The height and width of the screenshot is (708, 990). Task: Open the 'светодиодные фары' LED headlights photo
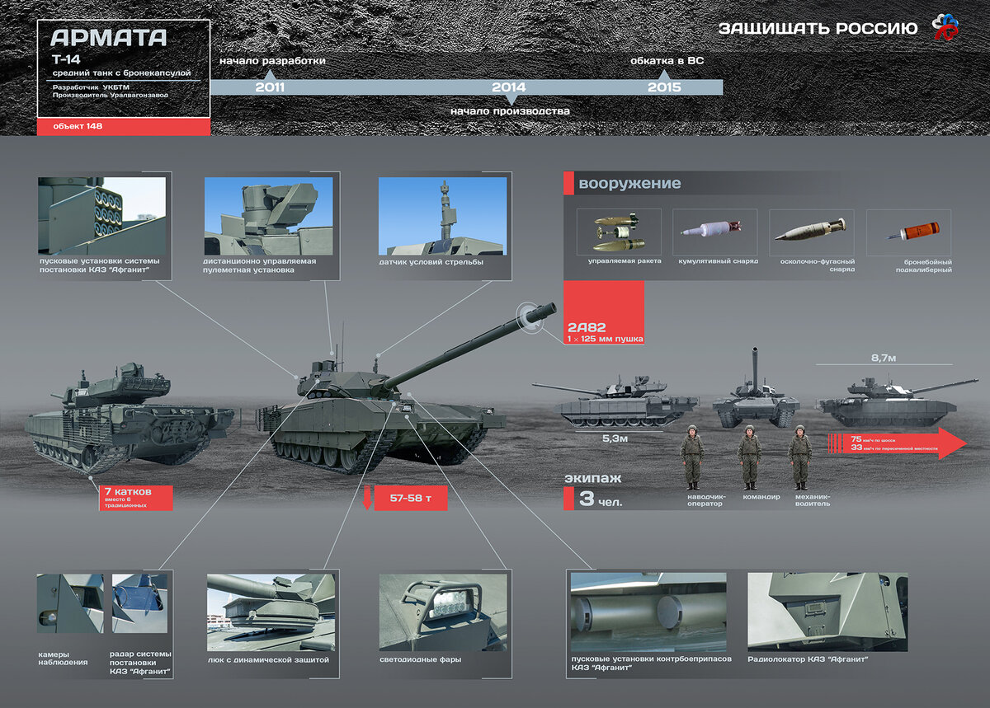(x=442, y=612)
